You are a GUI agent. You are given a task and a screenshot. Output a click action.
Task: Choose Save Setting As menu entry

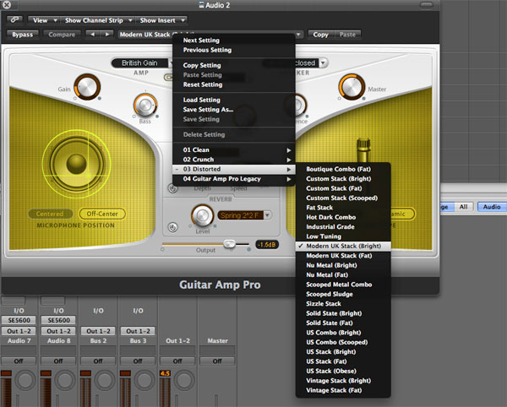(x=234, y=110)
